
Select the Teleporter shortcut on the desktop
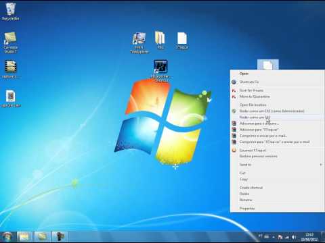[x=139, y=43]
